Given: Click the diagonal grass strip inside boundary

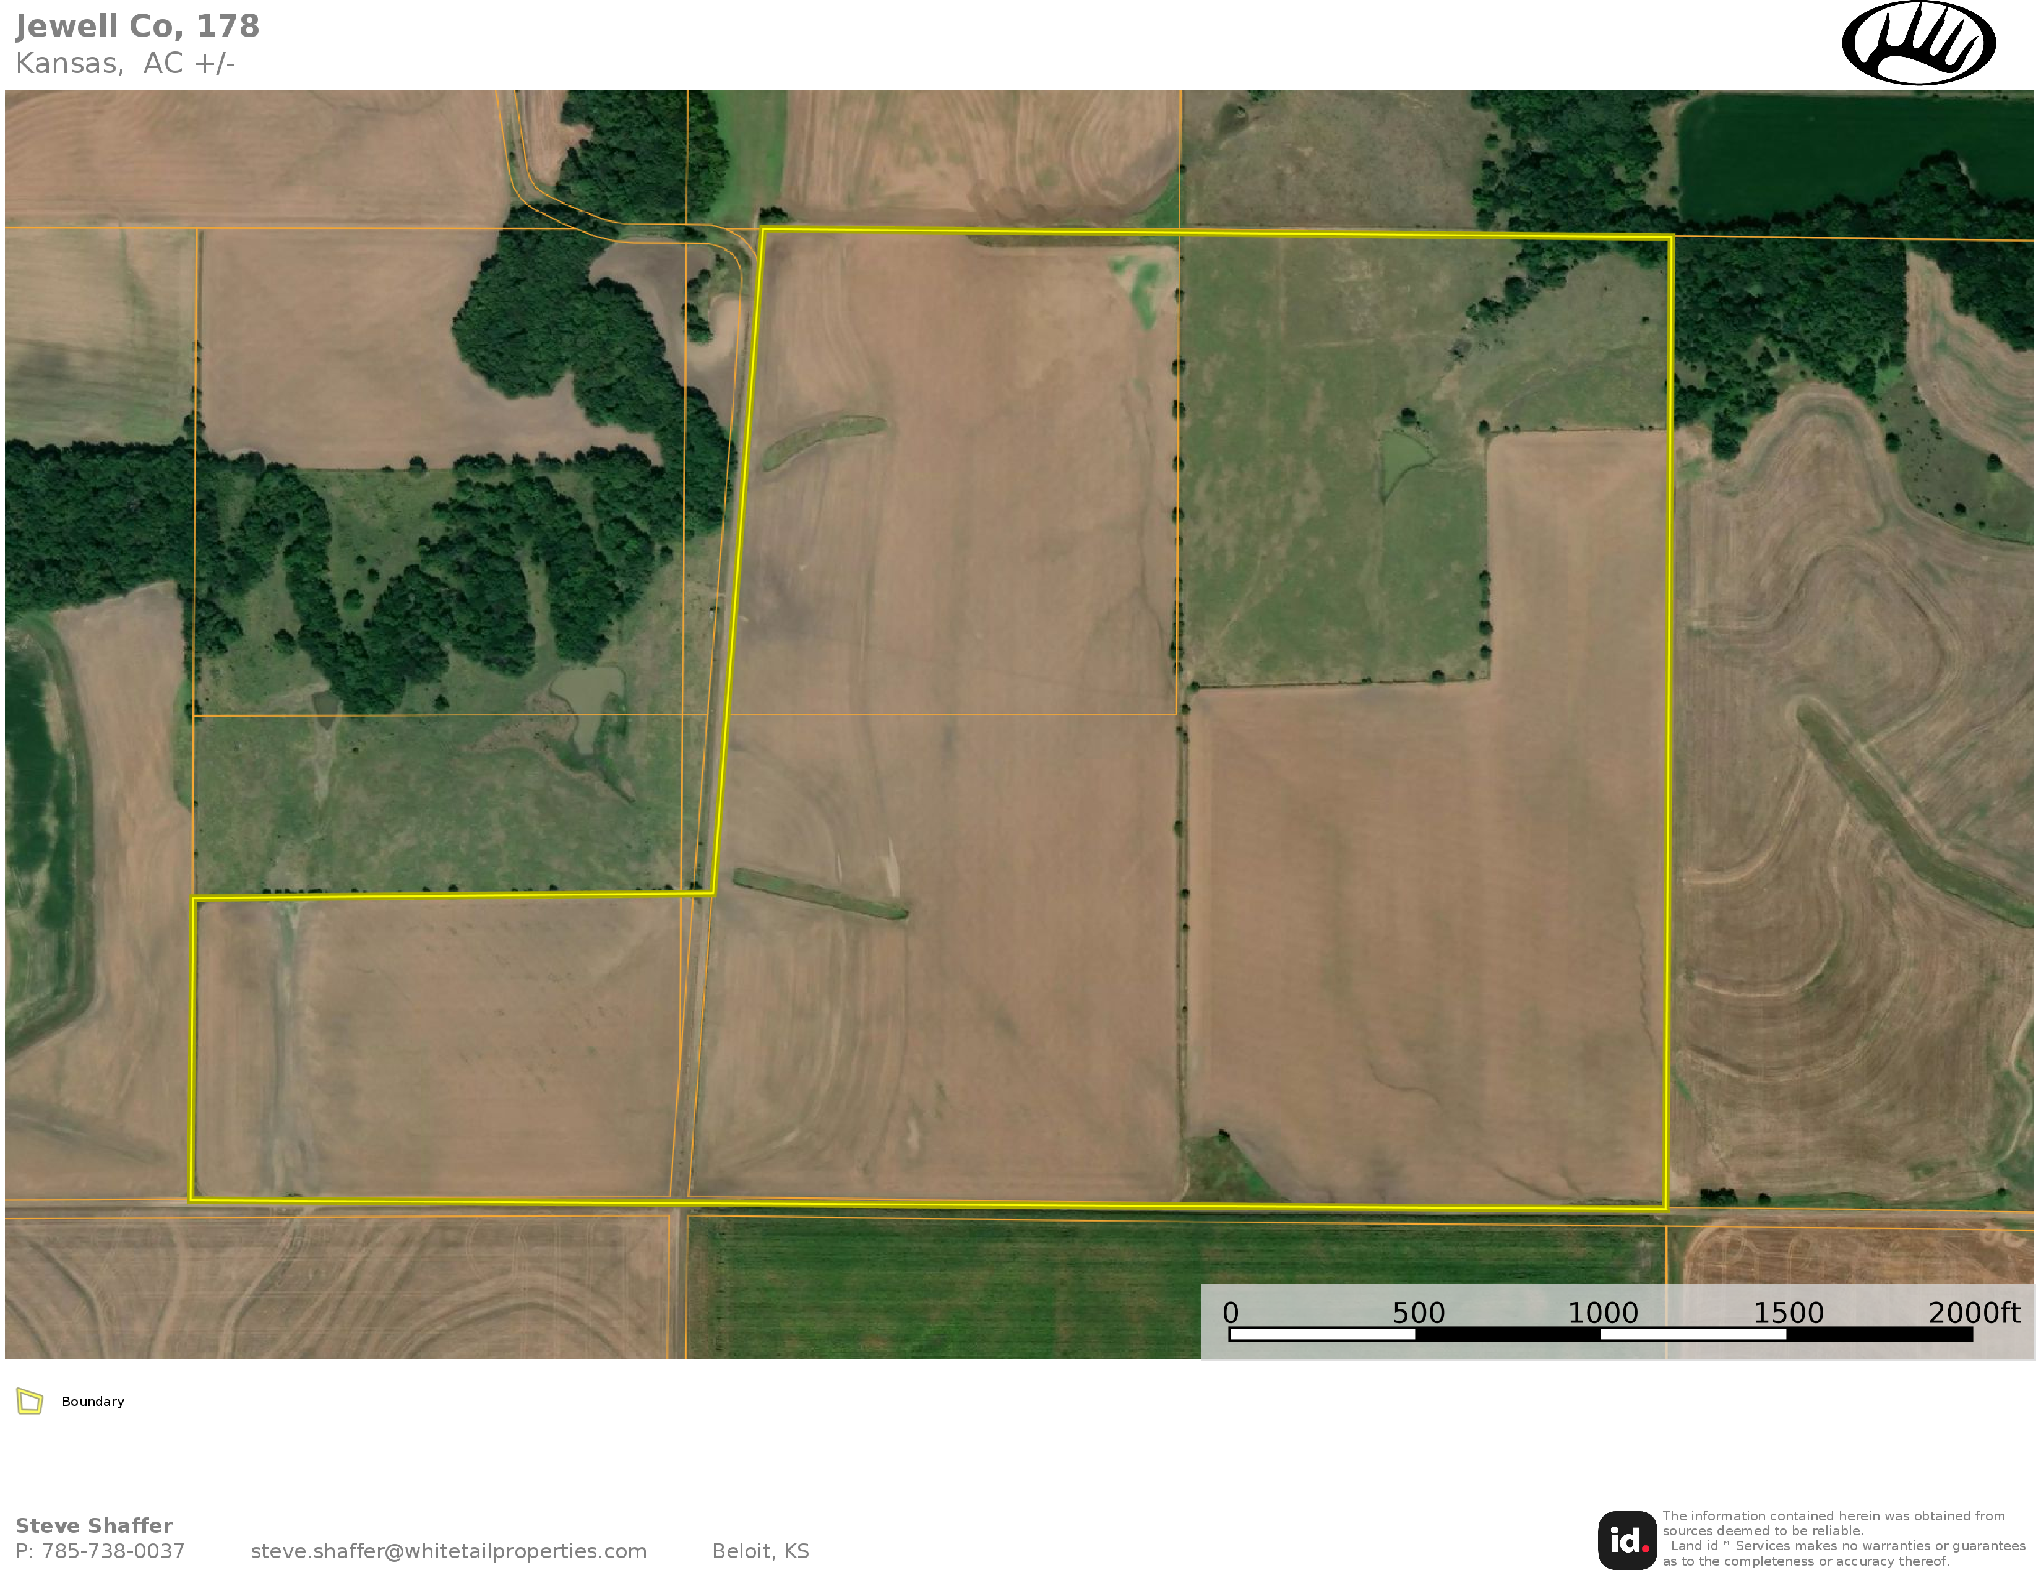Looking at the screenshot, I should (x=820, y=894).
